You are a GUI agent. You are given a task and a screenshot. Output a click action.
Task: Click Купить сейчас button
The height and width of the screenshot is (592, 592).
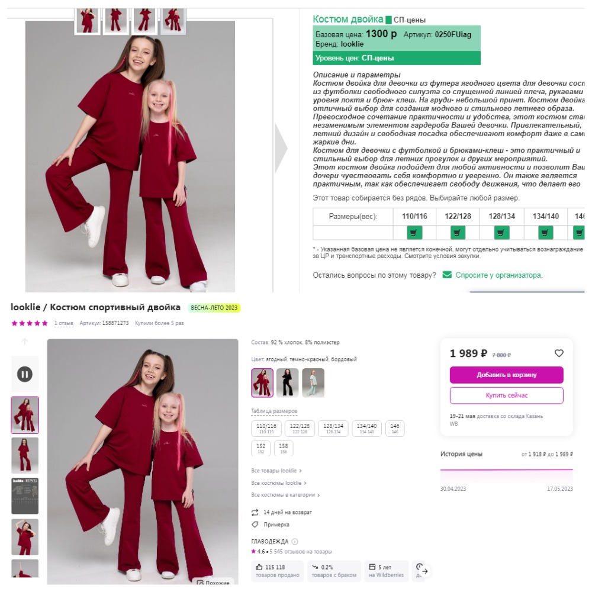tap(506, 395)
